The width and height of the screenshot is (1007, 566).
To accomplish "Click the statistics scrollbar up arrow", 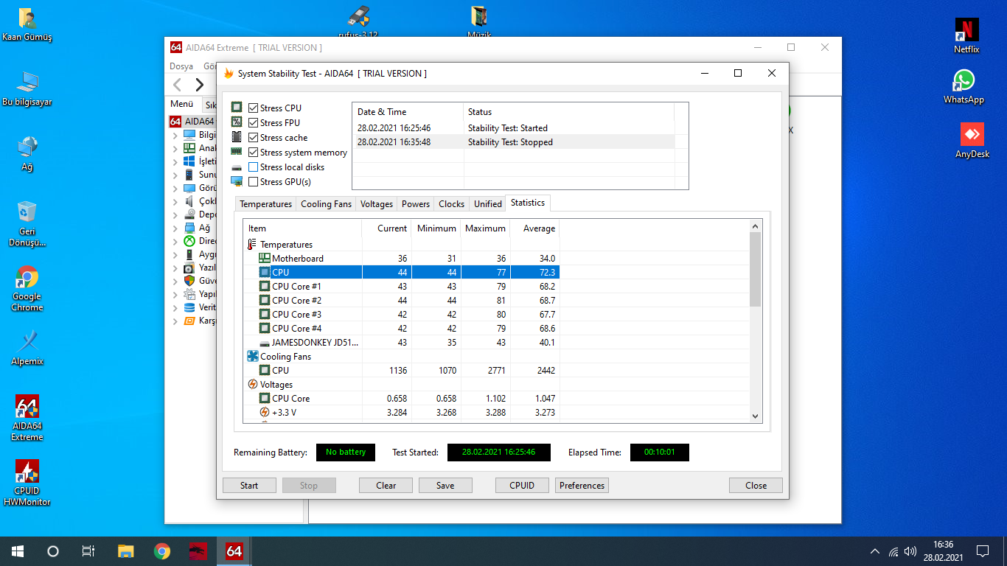I will click(755, 226).
